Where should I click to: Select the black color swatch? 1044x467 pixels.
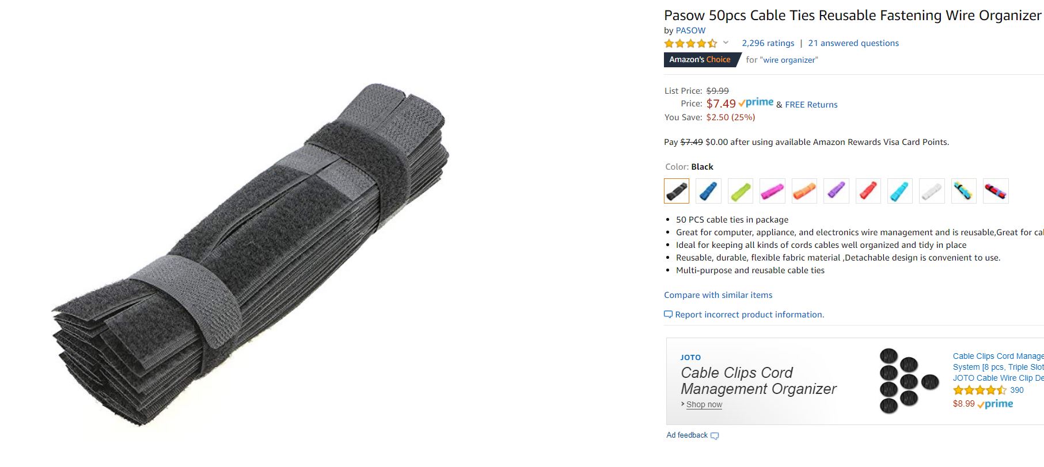pyautogui.click(x=677, y=191)
